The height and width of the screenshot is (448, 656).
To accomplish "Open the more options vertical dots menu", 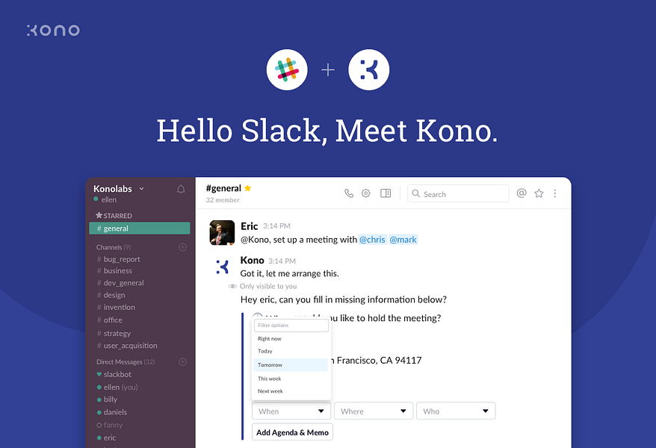I will pos(554,193).
